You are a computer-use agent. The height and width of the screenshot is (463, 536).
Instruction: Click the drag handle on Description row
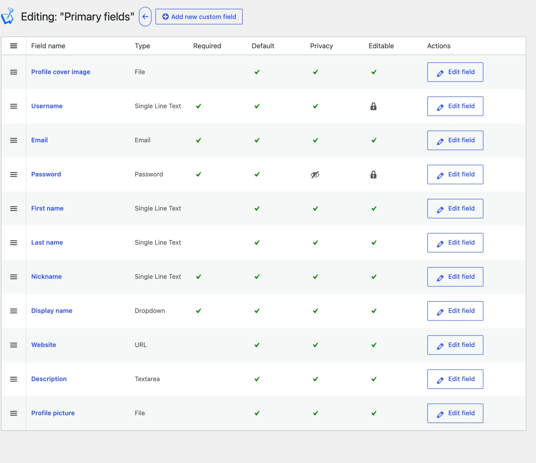pyautogui.click(x=14, y=379)
